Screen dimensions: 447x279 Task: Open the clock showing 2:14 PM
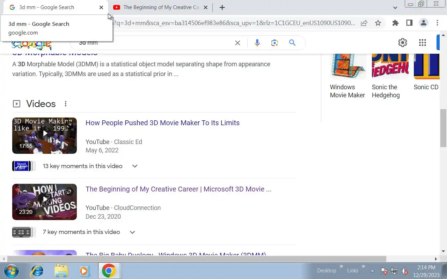tap(426, 271)
